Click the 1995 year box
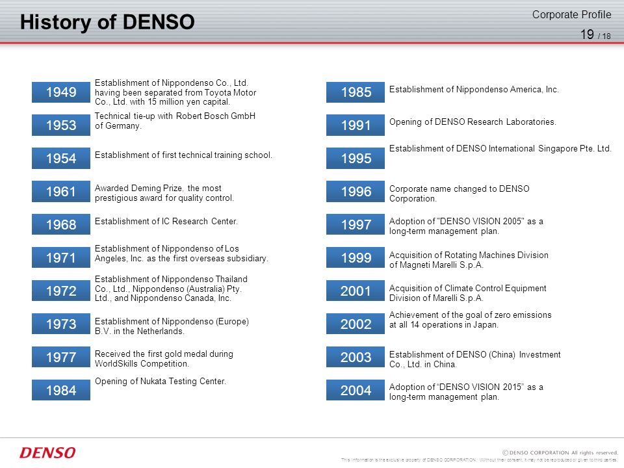This screenshot has height=468, width=624. pos(356,159)
